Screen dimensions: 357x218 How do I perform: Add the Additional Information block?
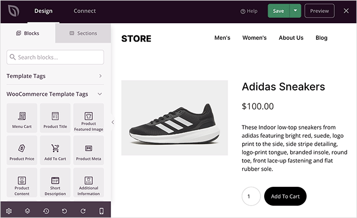[x=88, y=182]
